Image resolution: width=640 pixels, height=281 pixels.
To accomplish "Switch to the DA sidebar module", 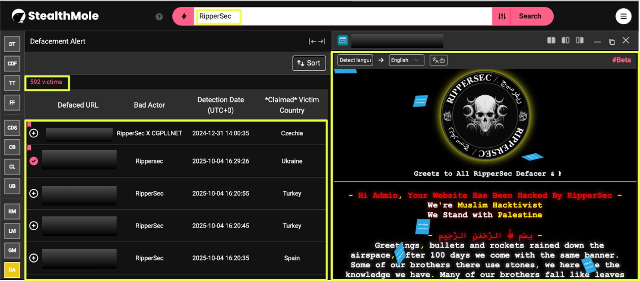I will point(12,270).
